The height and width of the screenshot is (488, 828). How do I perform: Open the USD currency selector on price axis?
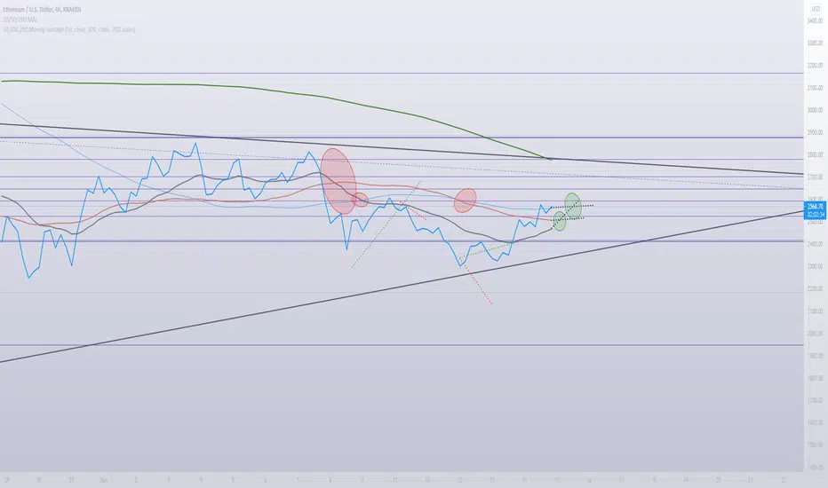coord(816,9)
